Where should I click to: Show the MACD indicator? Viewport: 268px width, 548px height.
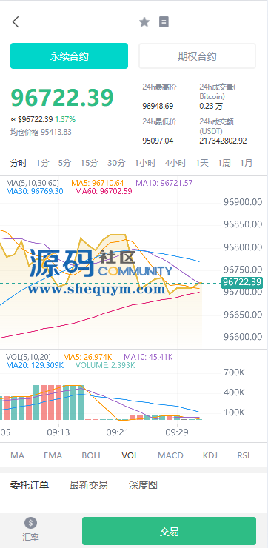point(170,455)
